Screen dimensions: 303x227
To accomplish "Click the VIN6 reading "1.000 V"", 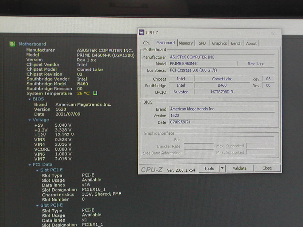I will tap(63, 154).
